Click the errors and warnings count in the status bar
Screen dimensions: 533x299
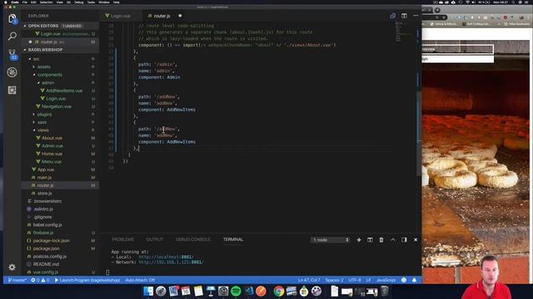40,280
